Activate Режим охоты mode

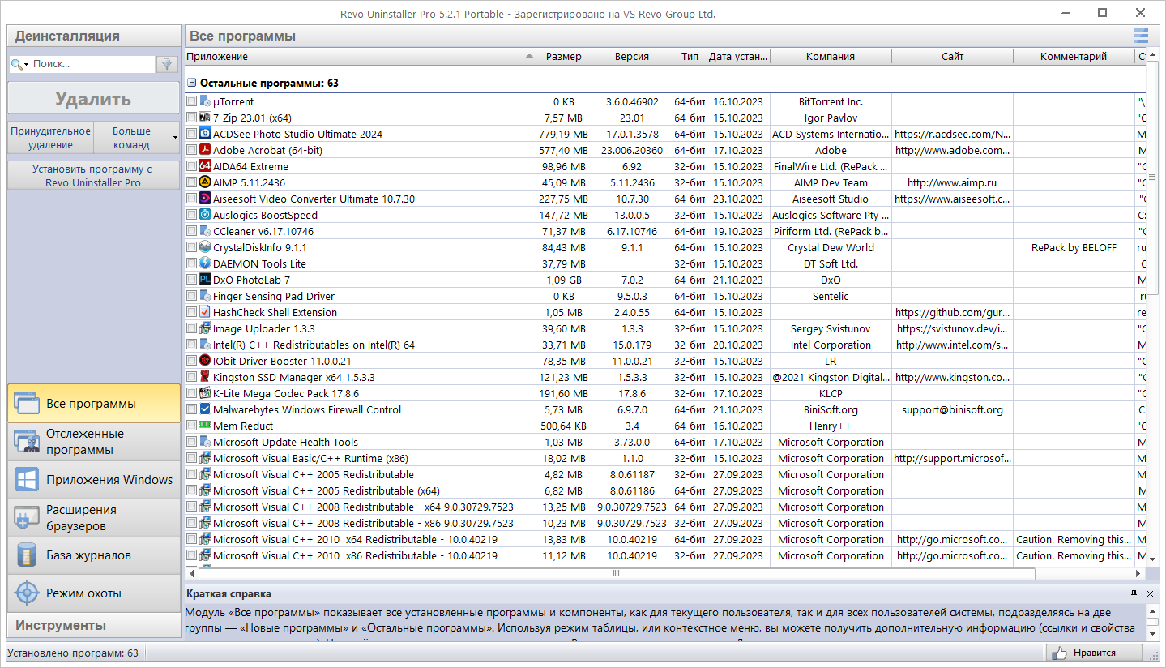[x=94, y=593]
